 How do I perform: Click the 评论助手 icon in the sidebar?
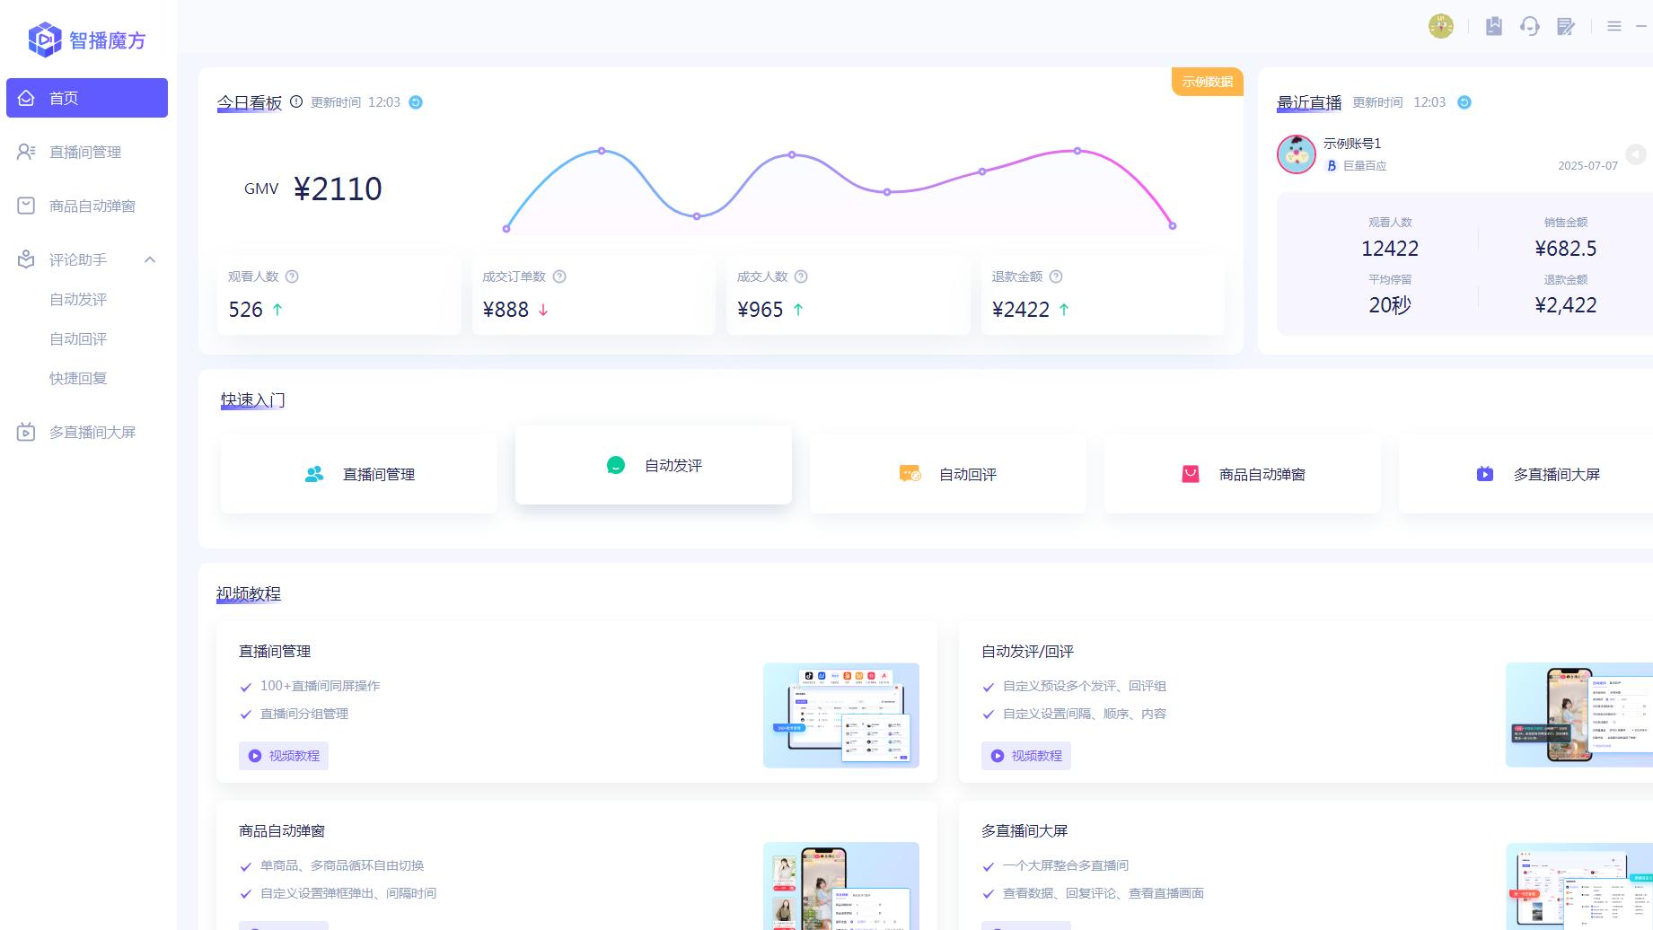[26, 259]
